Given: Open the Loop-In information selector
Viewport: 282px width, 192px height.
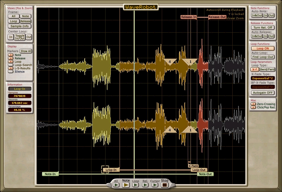Looking at the screenshot, I should (x=20, y=89).
